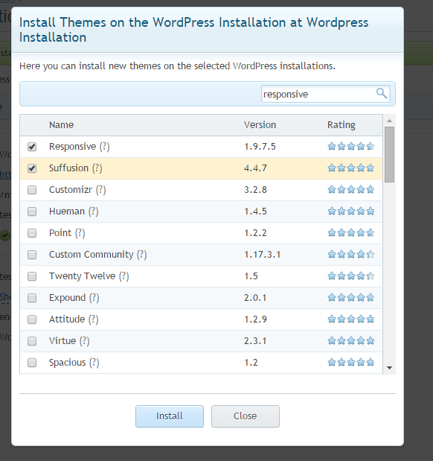The image size is (433, 461).
Task: Open the Attitude (?) help hint
Action: pos(94,319)
